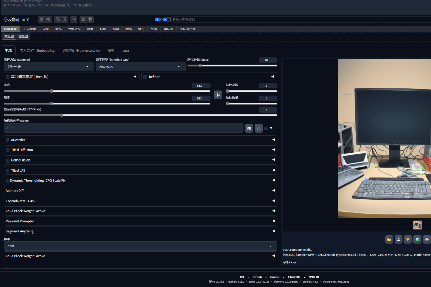The height and width of the screenshot is (287, 431).
Task: Adjust the 宽度 width slider
Action: pos(107,91)
